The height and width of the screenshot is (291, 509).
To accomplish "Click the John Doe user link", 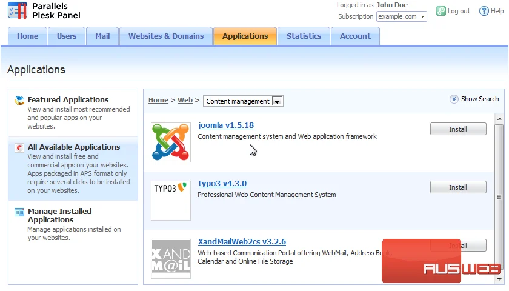I will tap(392, 5).
